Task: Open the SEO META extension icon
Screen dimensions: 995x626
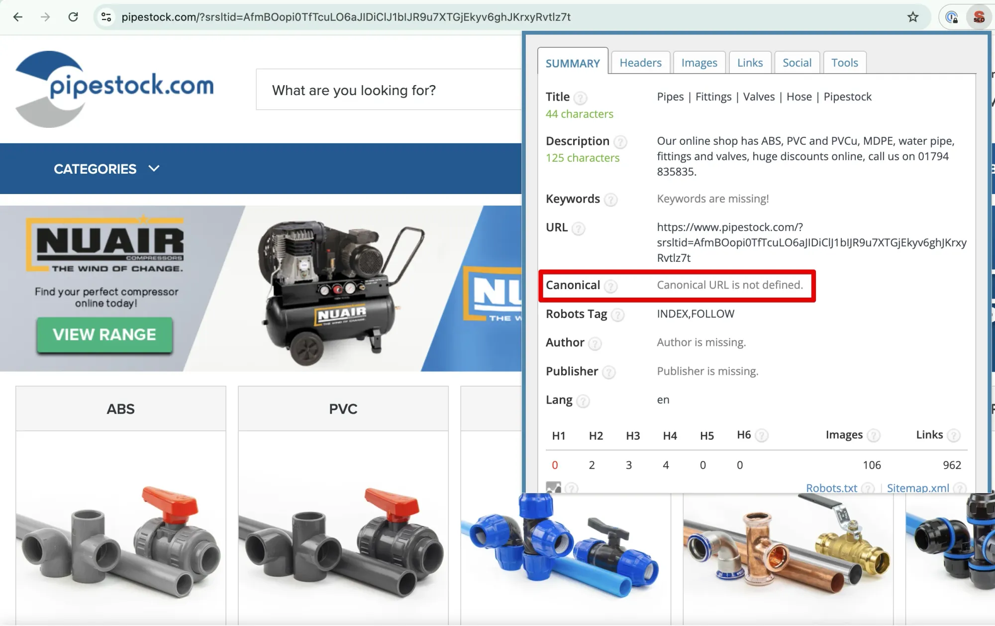Action: pos(979,17)
